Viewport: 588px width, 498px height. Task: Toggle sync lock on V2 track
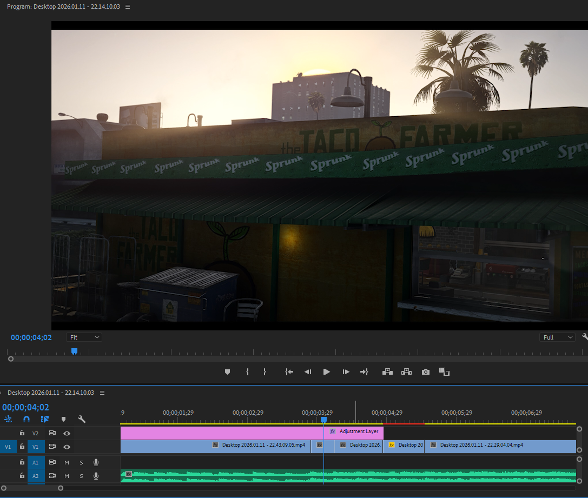[x=52, y=433]
